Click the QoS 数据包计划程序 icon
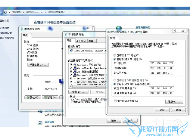 coord(75,72)
